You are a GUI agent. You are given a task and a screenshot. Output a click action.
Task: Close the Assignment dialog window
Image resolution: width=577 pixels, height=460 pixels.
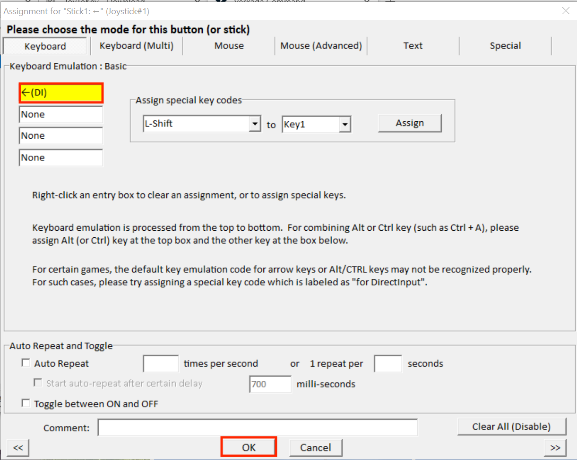565,11
